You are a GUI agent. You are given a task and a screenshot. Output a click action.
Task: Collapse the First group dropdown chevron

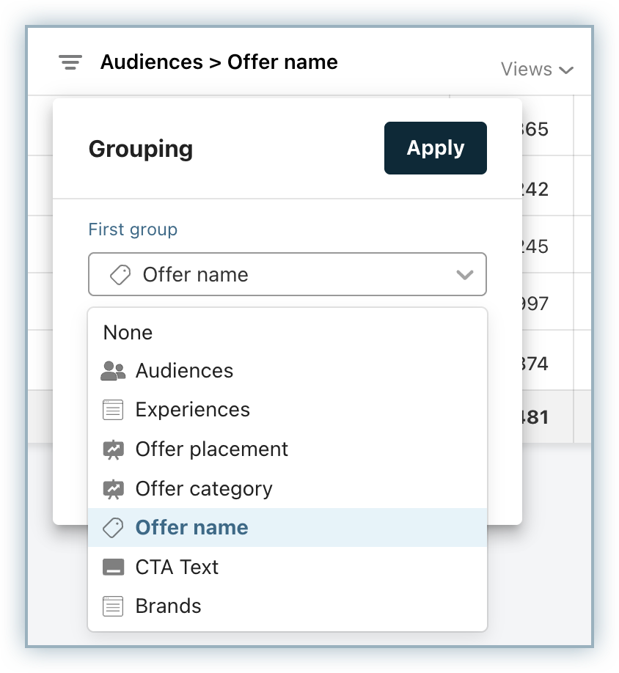464,275
